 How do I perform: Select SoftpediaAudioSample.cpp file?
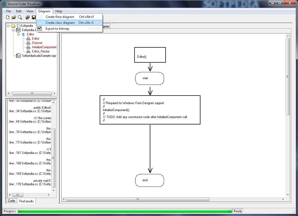tap(39, 56)
